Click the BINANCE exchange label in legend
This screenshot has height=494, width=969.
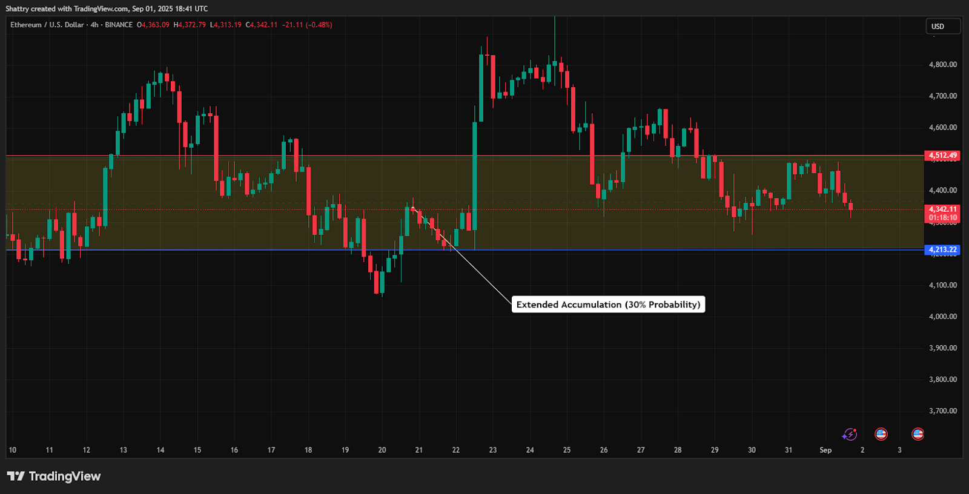[119, 25]
